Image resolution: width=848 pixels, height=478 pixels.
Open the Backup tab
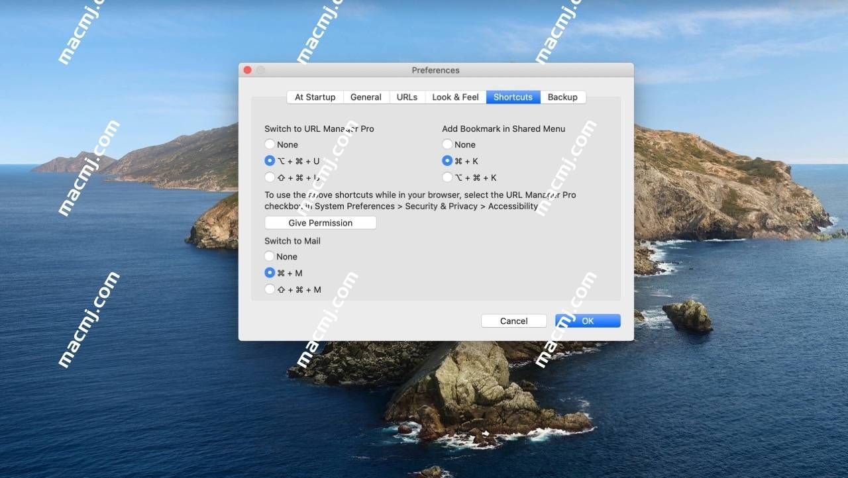coord(562,97)
